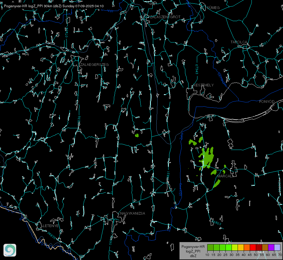Click the LETENYE city label
The width and height of the screenshot is (283, 260).
51,226
